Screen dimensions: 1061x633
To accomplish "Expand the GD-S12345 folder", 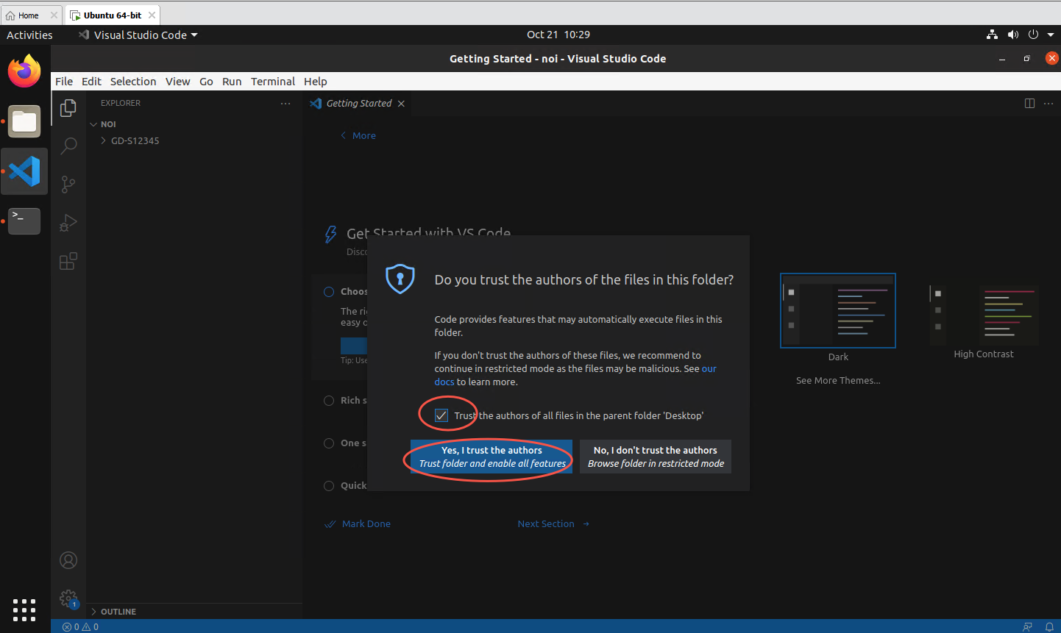I will [135, 140].
